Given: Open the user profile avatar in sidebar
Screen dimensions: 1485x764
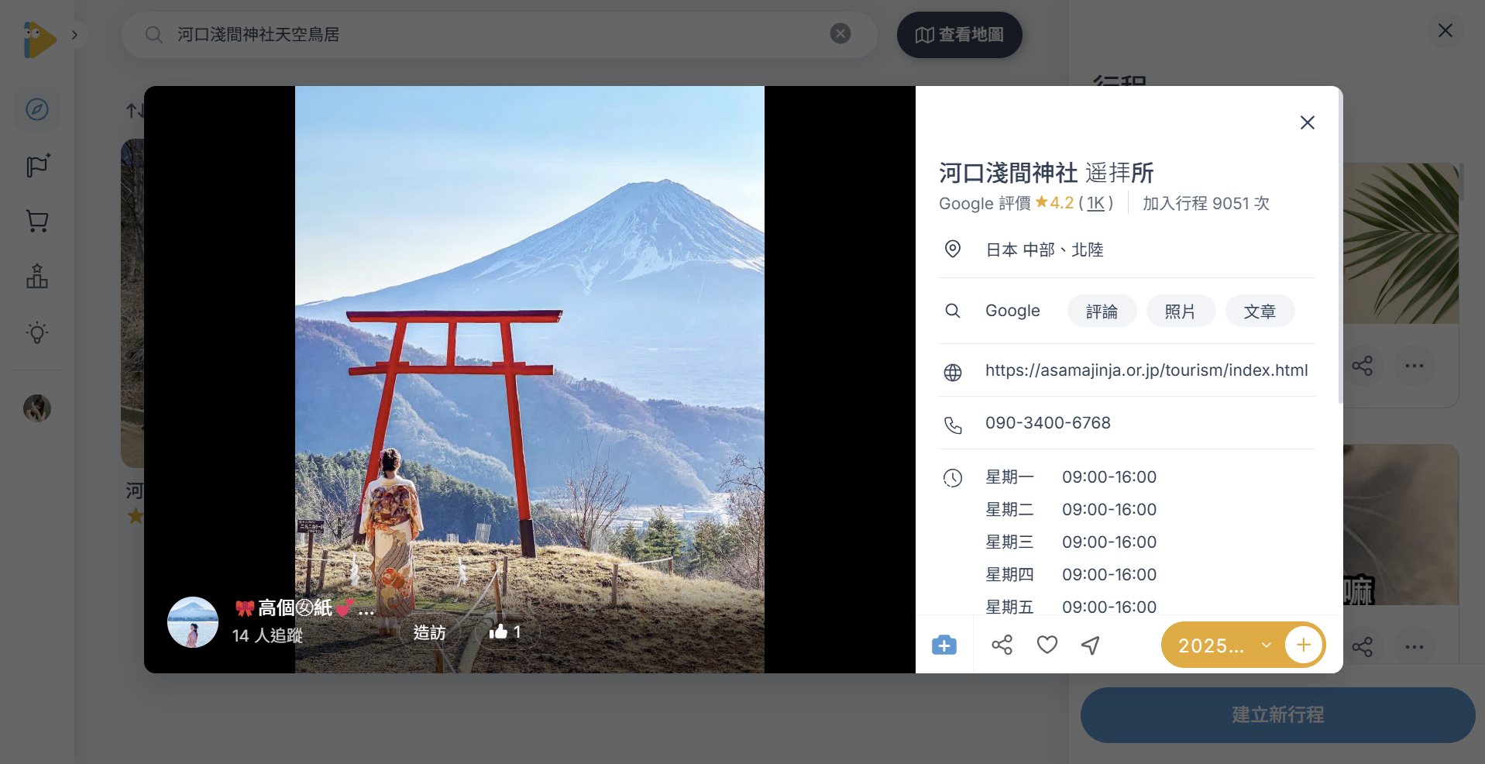Looking at the screenshot, I should click(37, 408).
